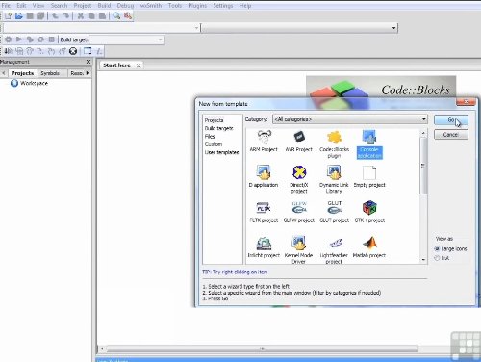Click the Rebuild icon

(40, 39)
